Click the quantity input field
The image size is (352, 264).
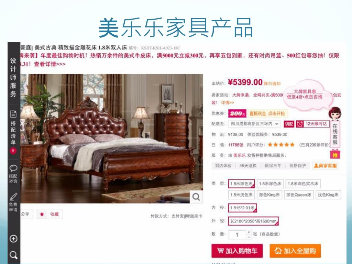click(237, 235)
